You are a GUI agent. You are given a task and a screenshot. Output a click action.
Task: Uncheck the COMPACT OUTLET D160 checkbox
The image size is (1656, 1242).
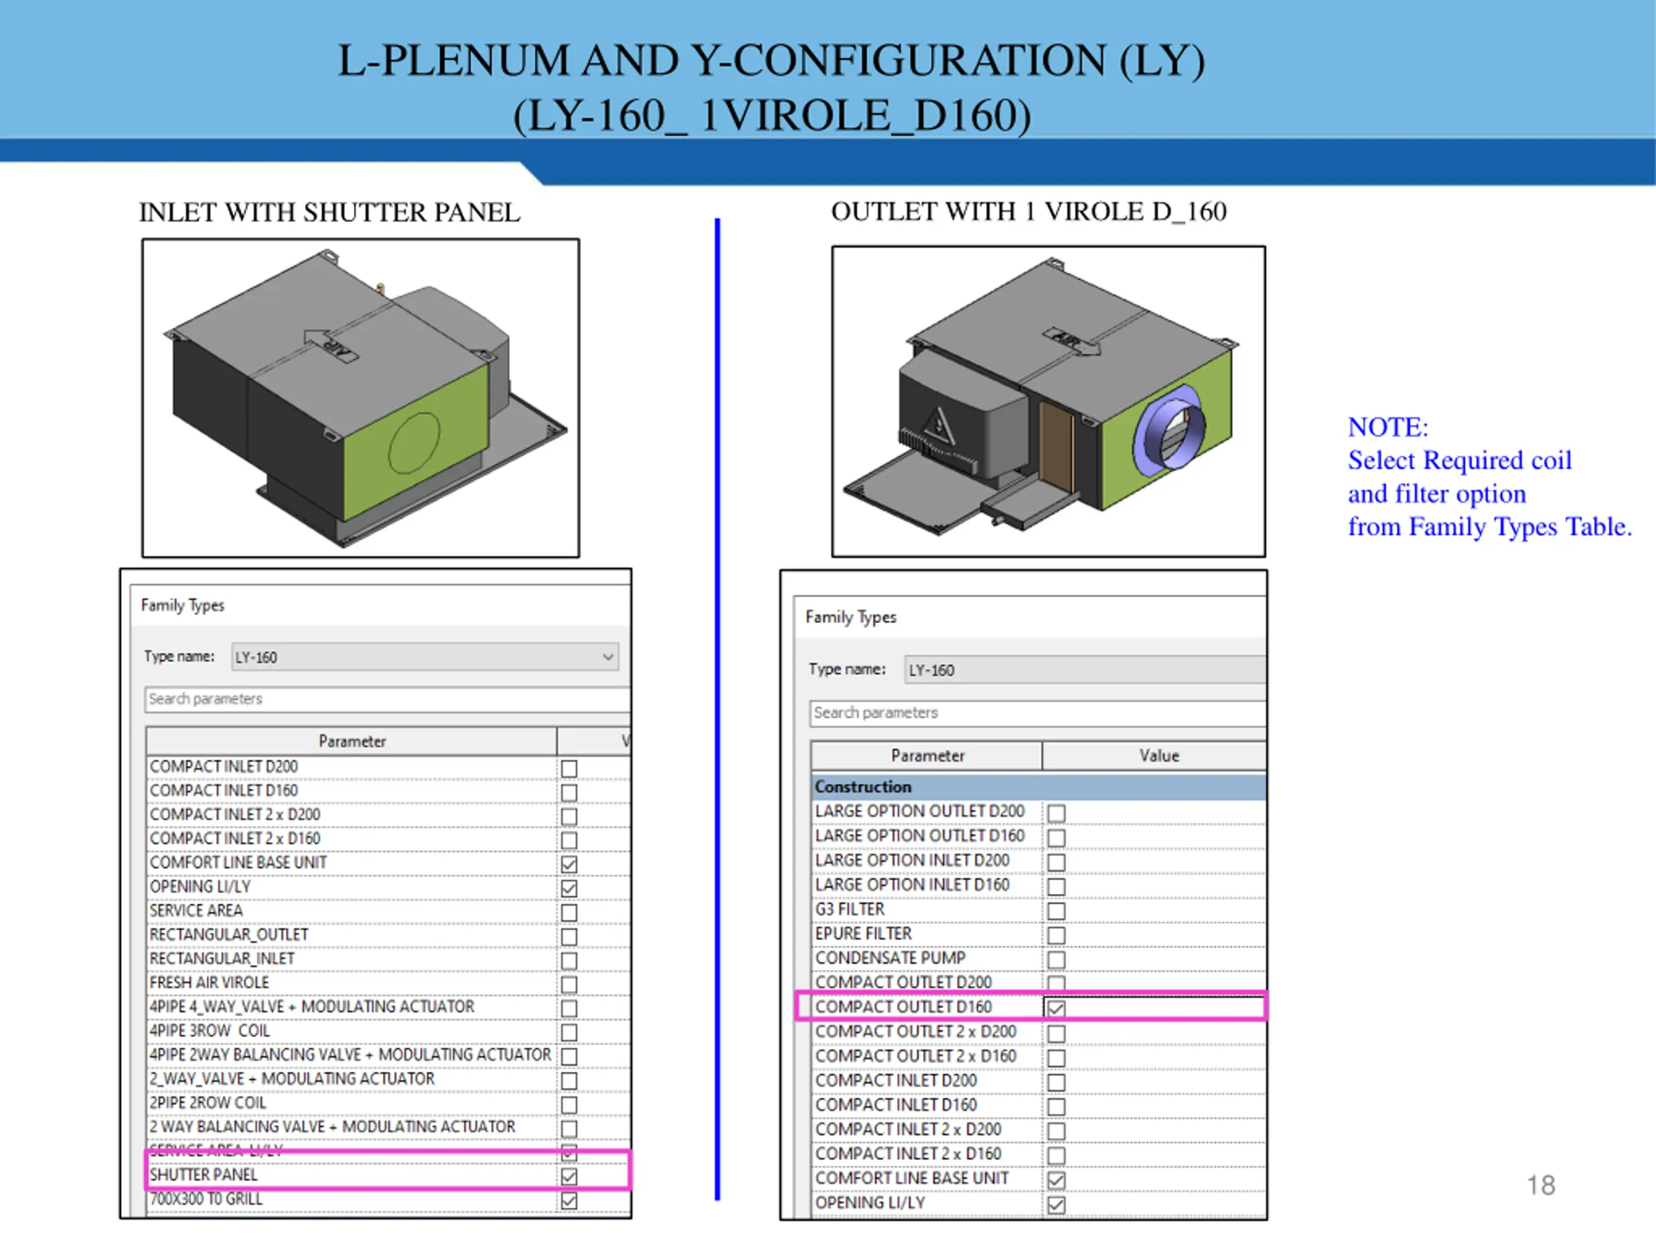[x=1056, y=1008]
